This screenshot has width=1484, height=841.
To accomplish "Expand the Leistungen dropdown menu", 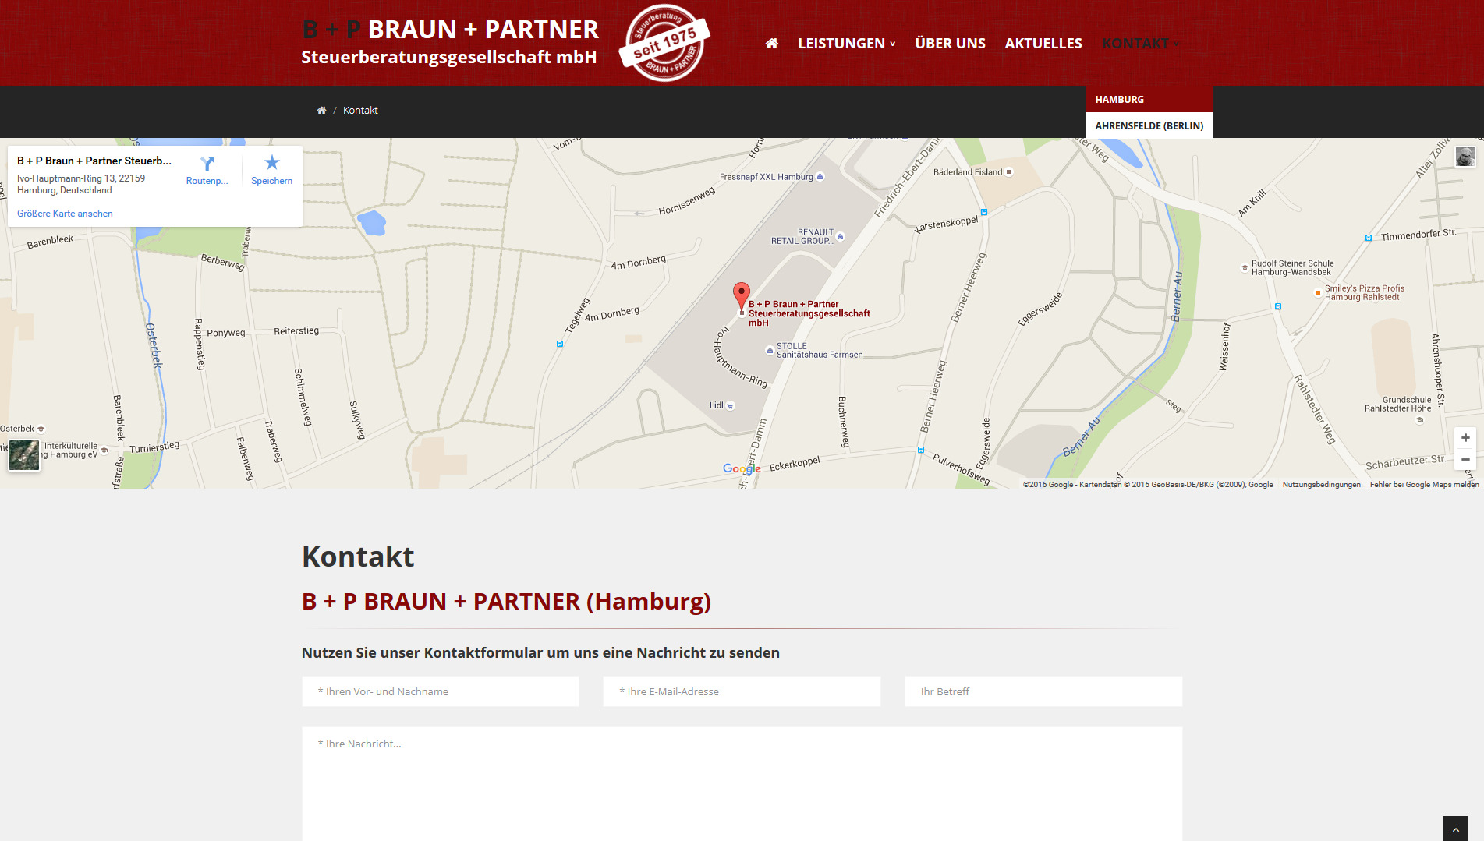I will click(x=847, y=44).
